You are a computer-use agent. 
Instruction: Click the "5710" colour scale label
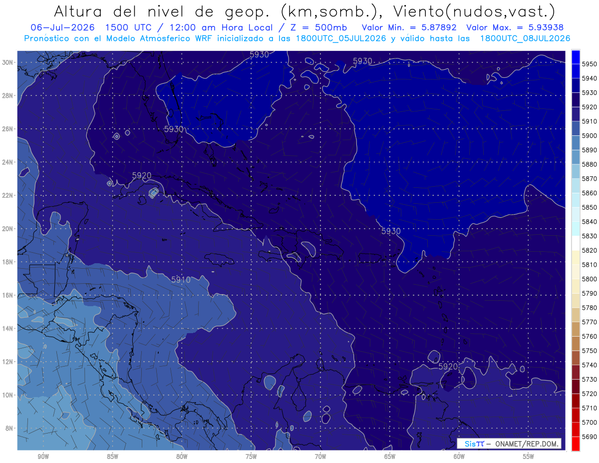tap(589, 408)
